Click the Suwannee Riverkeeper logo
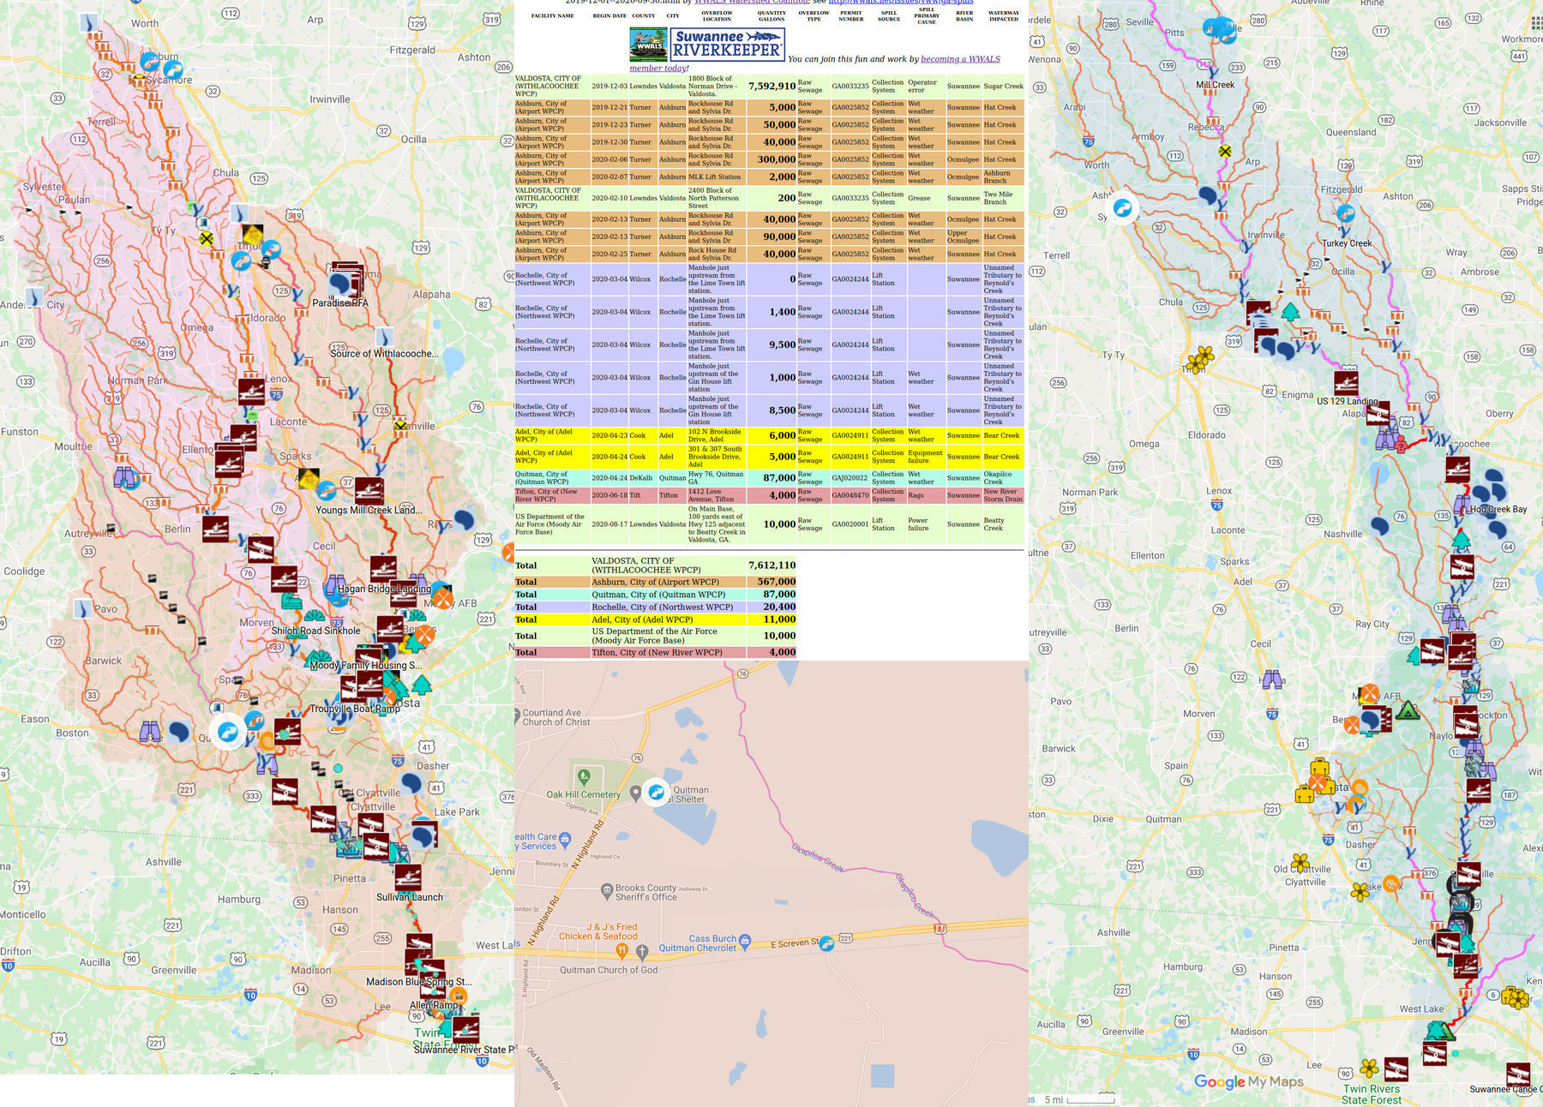Viewport: 1543px width, 1107px height. pos(727,45)
